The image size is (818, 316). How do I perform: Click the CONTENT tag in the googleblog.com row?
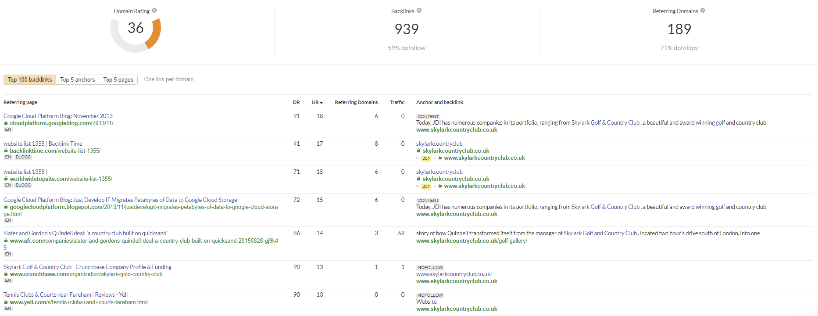tap(428, 117)
